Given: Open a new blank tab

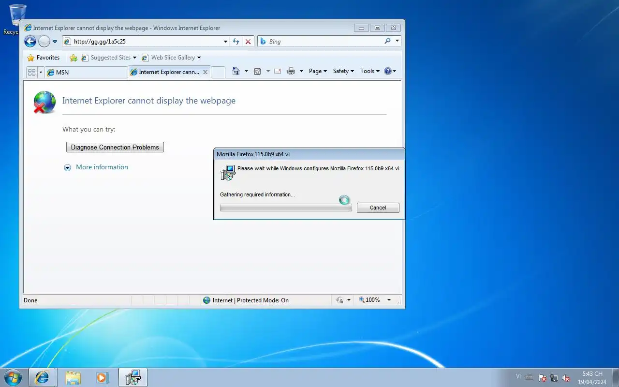Looking at the screenshot, I should 218,72.
